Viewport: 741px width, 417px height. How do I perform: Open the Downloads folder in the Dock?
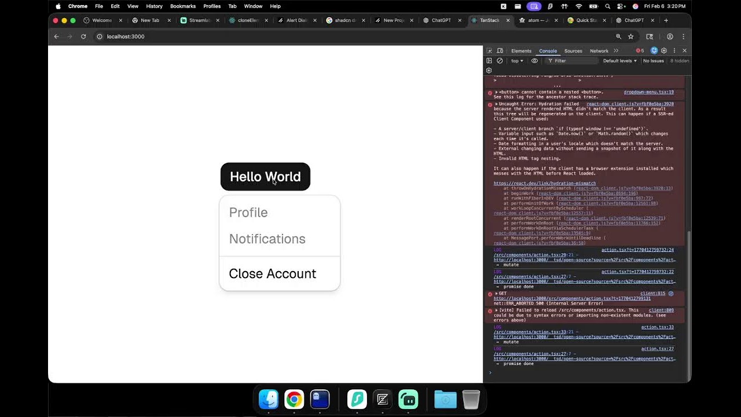point(445,399)
